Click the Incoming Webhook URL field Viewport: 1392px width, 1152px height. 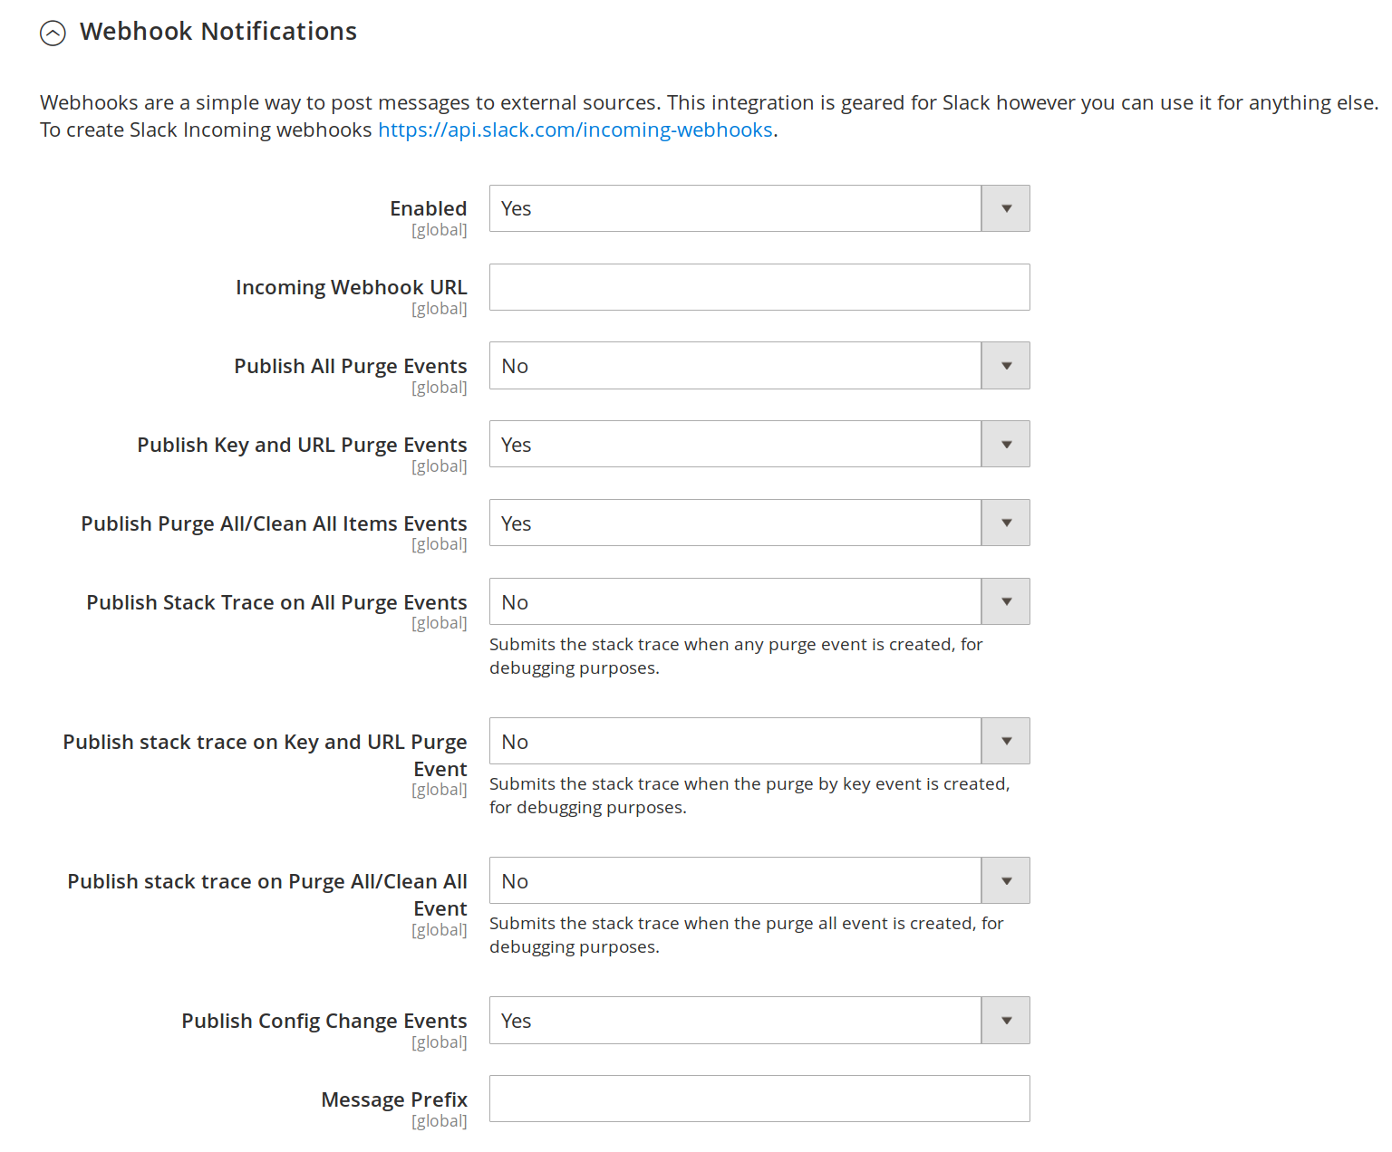[759, 286]
